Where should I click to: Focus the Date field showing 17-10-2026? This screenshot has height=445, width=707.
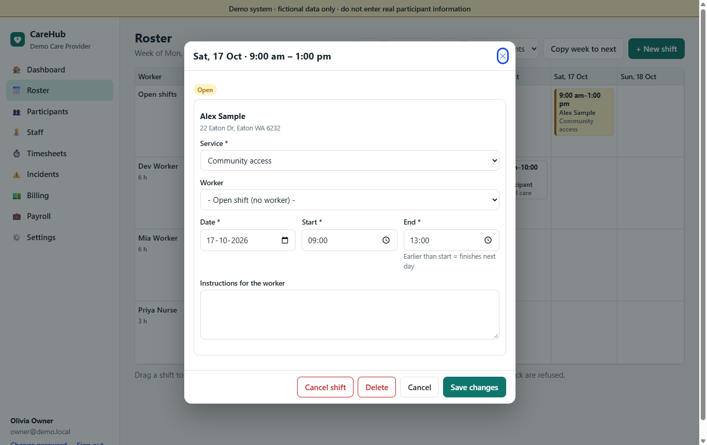(x=248, y=240)
